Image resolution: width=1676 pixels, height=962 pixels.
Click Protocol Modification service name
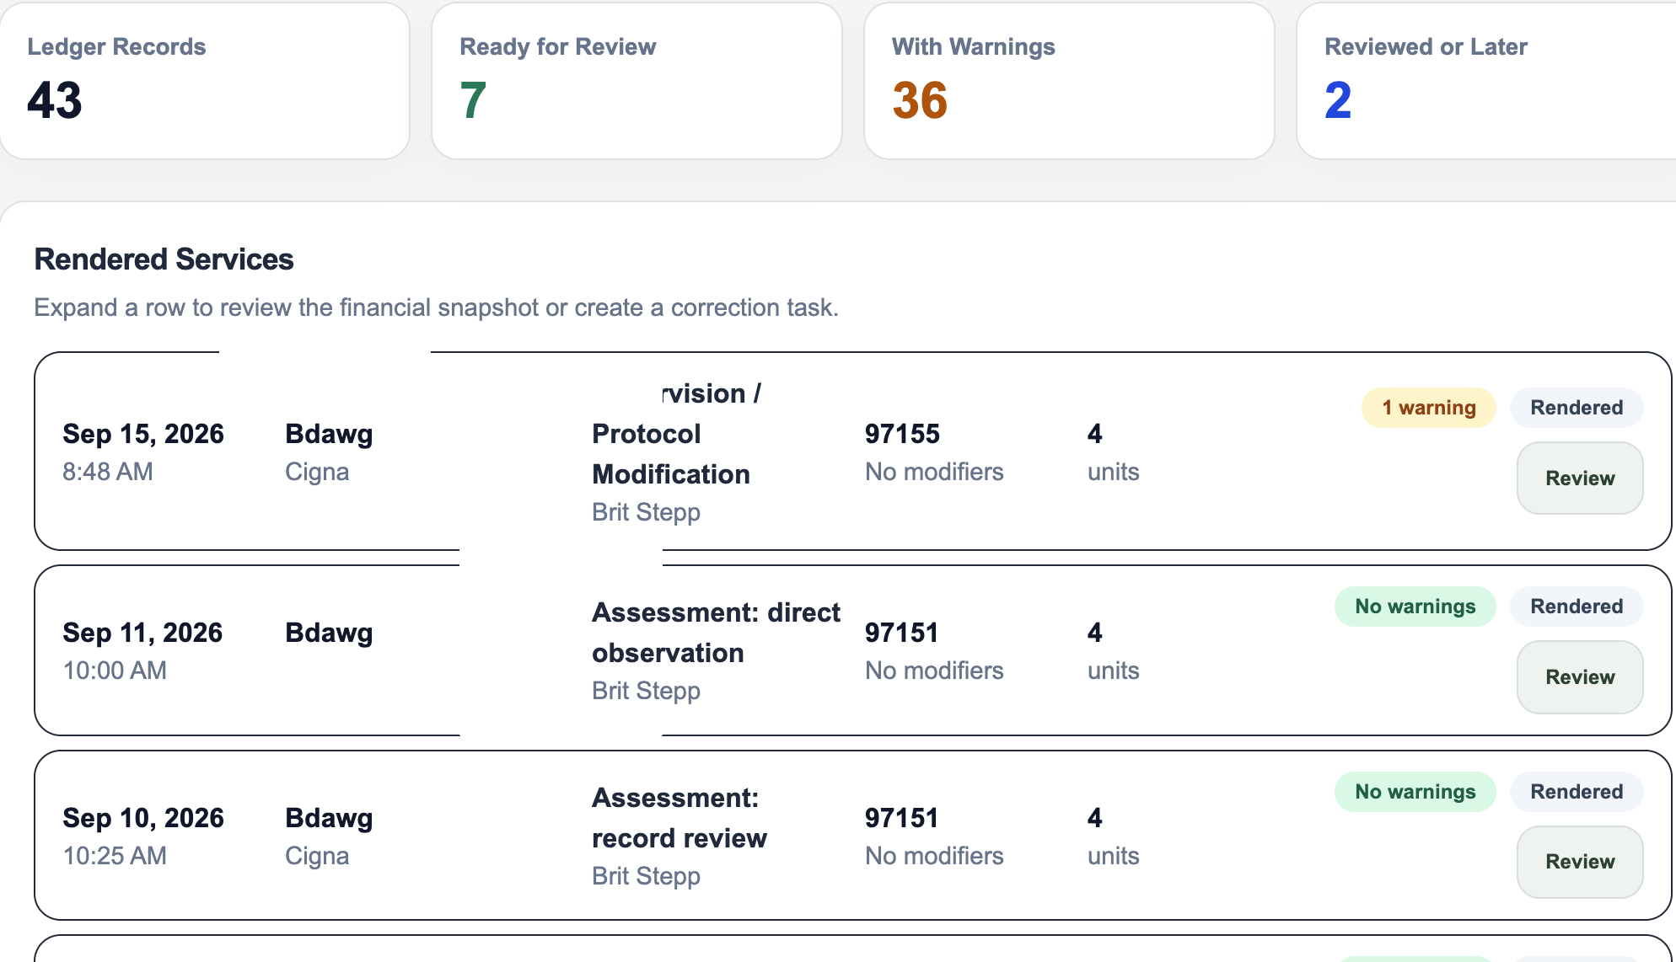[x=671, y=454]
